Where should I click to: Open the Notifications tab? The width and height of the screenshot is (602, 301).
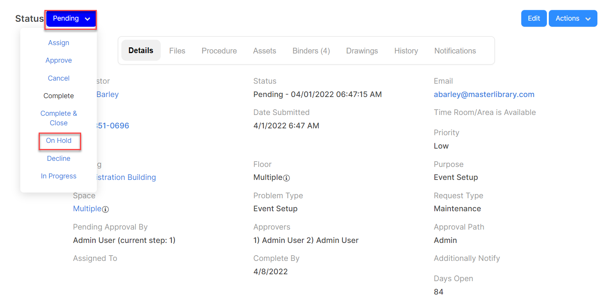click(455, 51)
